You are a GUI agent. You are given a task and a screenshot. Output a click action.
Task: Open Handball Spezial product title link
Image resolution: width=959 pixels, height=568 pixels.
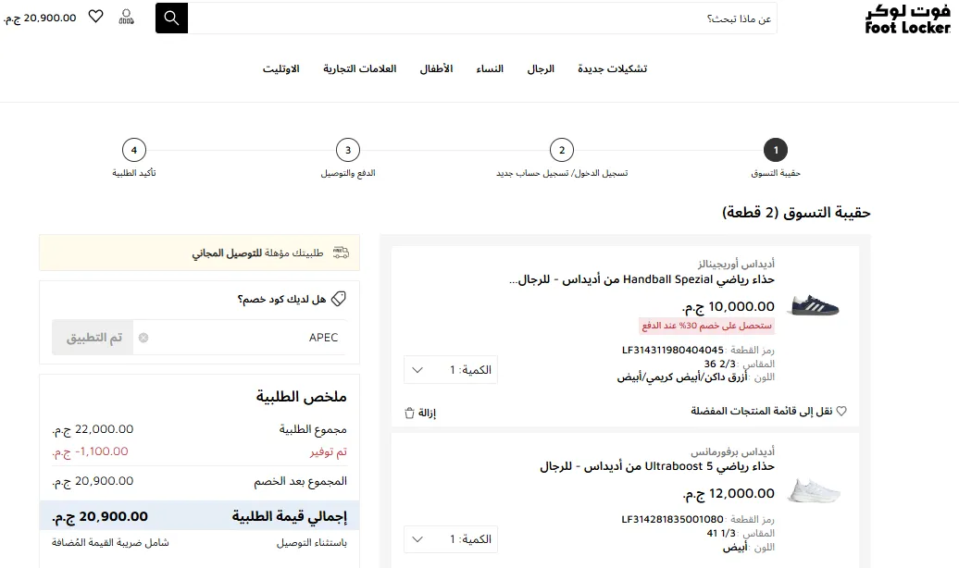click(x=641, y=280)
